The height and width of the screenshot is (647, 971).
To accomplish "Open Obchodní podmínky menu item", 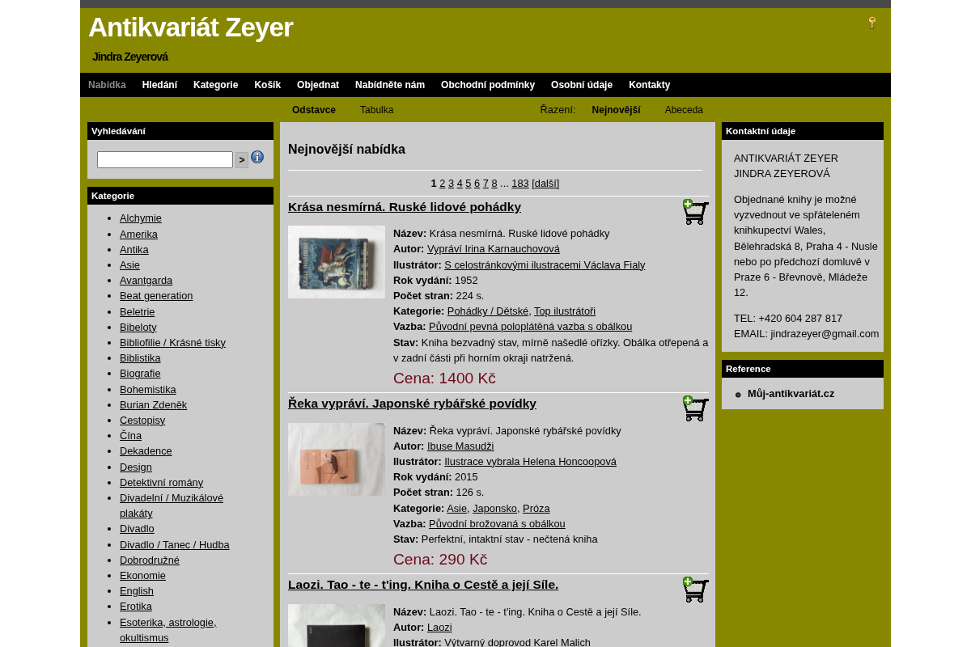I will point(488,85).
